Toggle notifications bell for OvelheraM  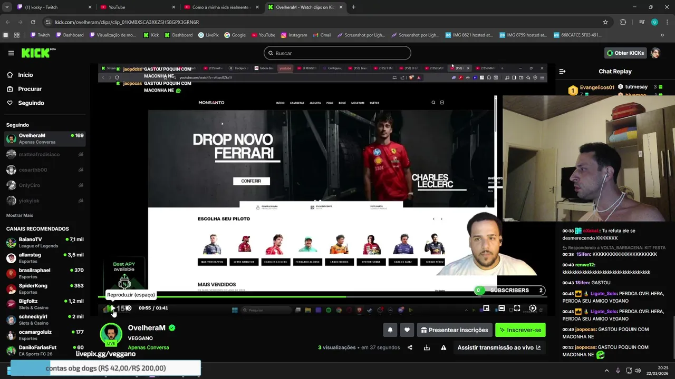390,330
